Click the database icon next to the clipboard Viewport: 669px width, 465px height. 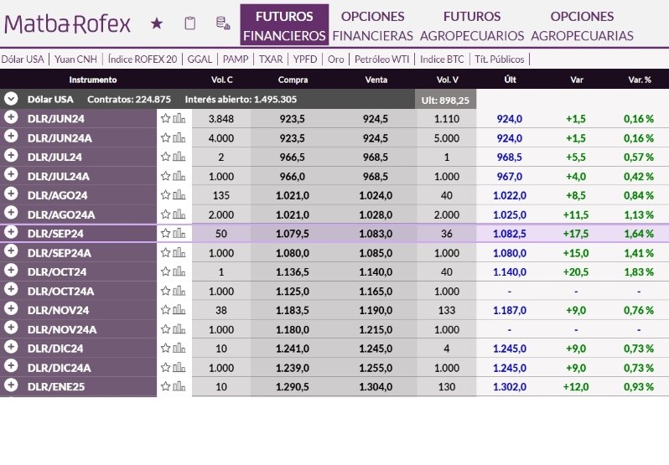tap(222, 23)
